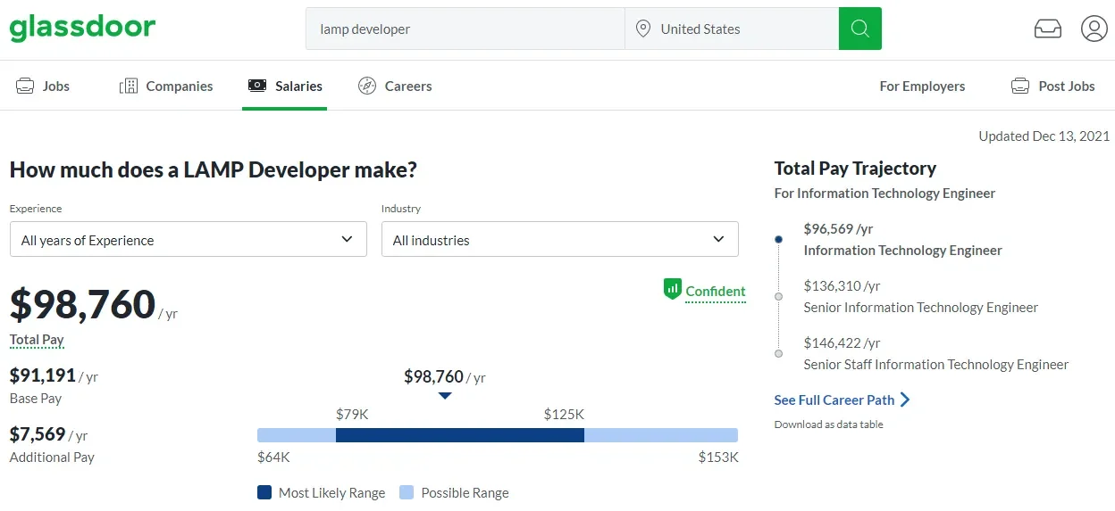The width and height of the screenshot is (1115, 511).
Task: Click the chevron beside See Full Career Path
Action: tap(905, 400)
